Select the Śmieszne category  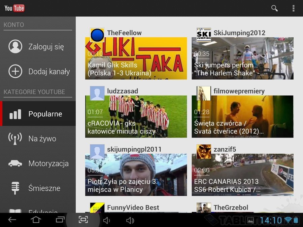point(38,188)
